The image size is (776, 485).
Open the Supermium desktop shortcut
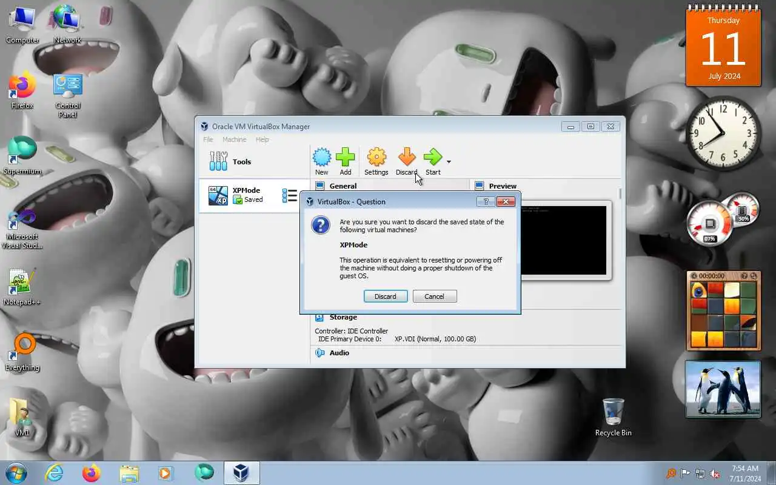(x=22, y=156)
